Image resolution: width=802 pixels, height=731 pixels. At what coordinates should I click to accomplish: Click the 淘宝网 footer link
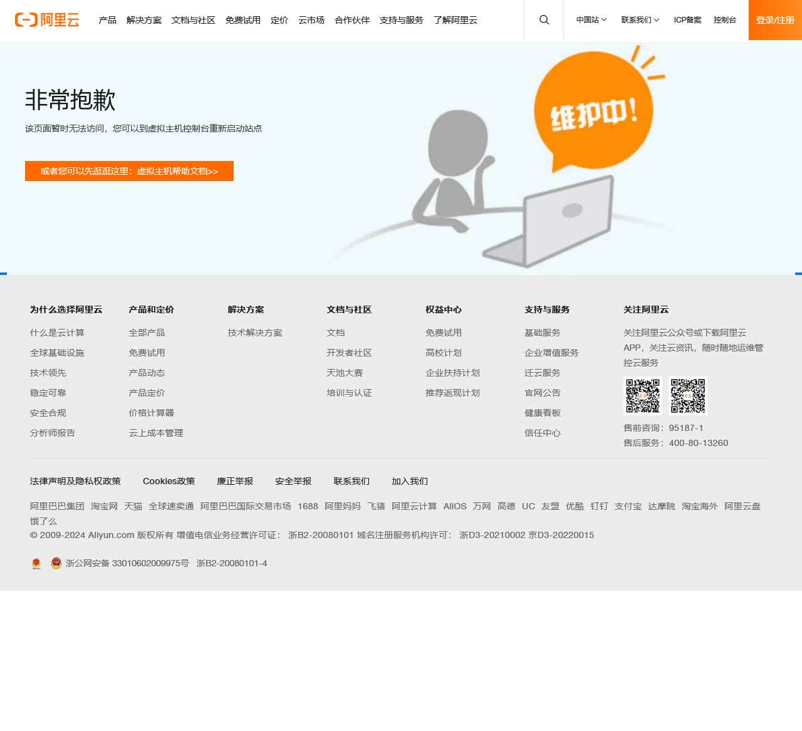click(104, 506)
